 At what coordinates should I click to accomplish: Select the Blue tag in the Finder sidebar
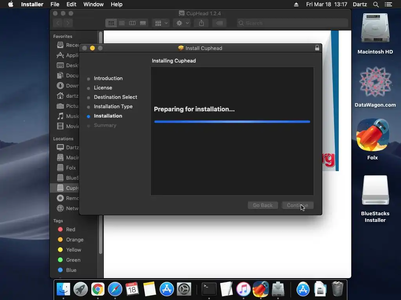coord(67,270)
